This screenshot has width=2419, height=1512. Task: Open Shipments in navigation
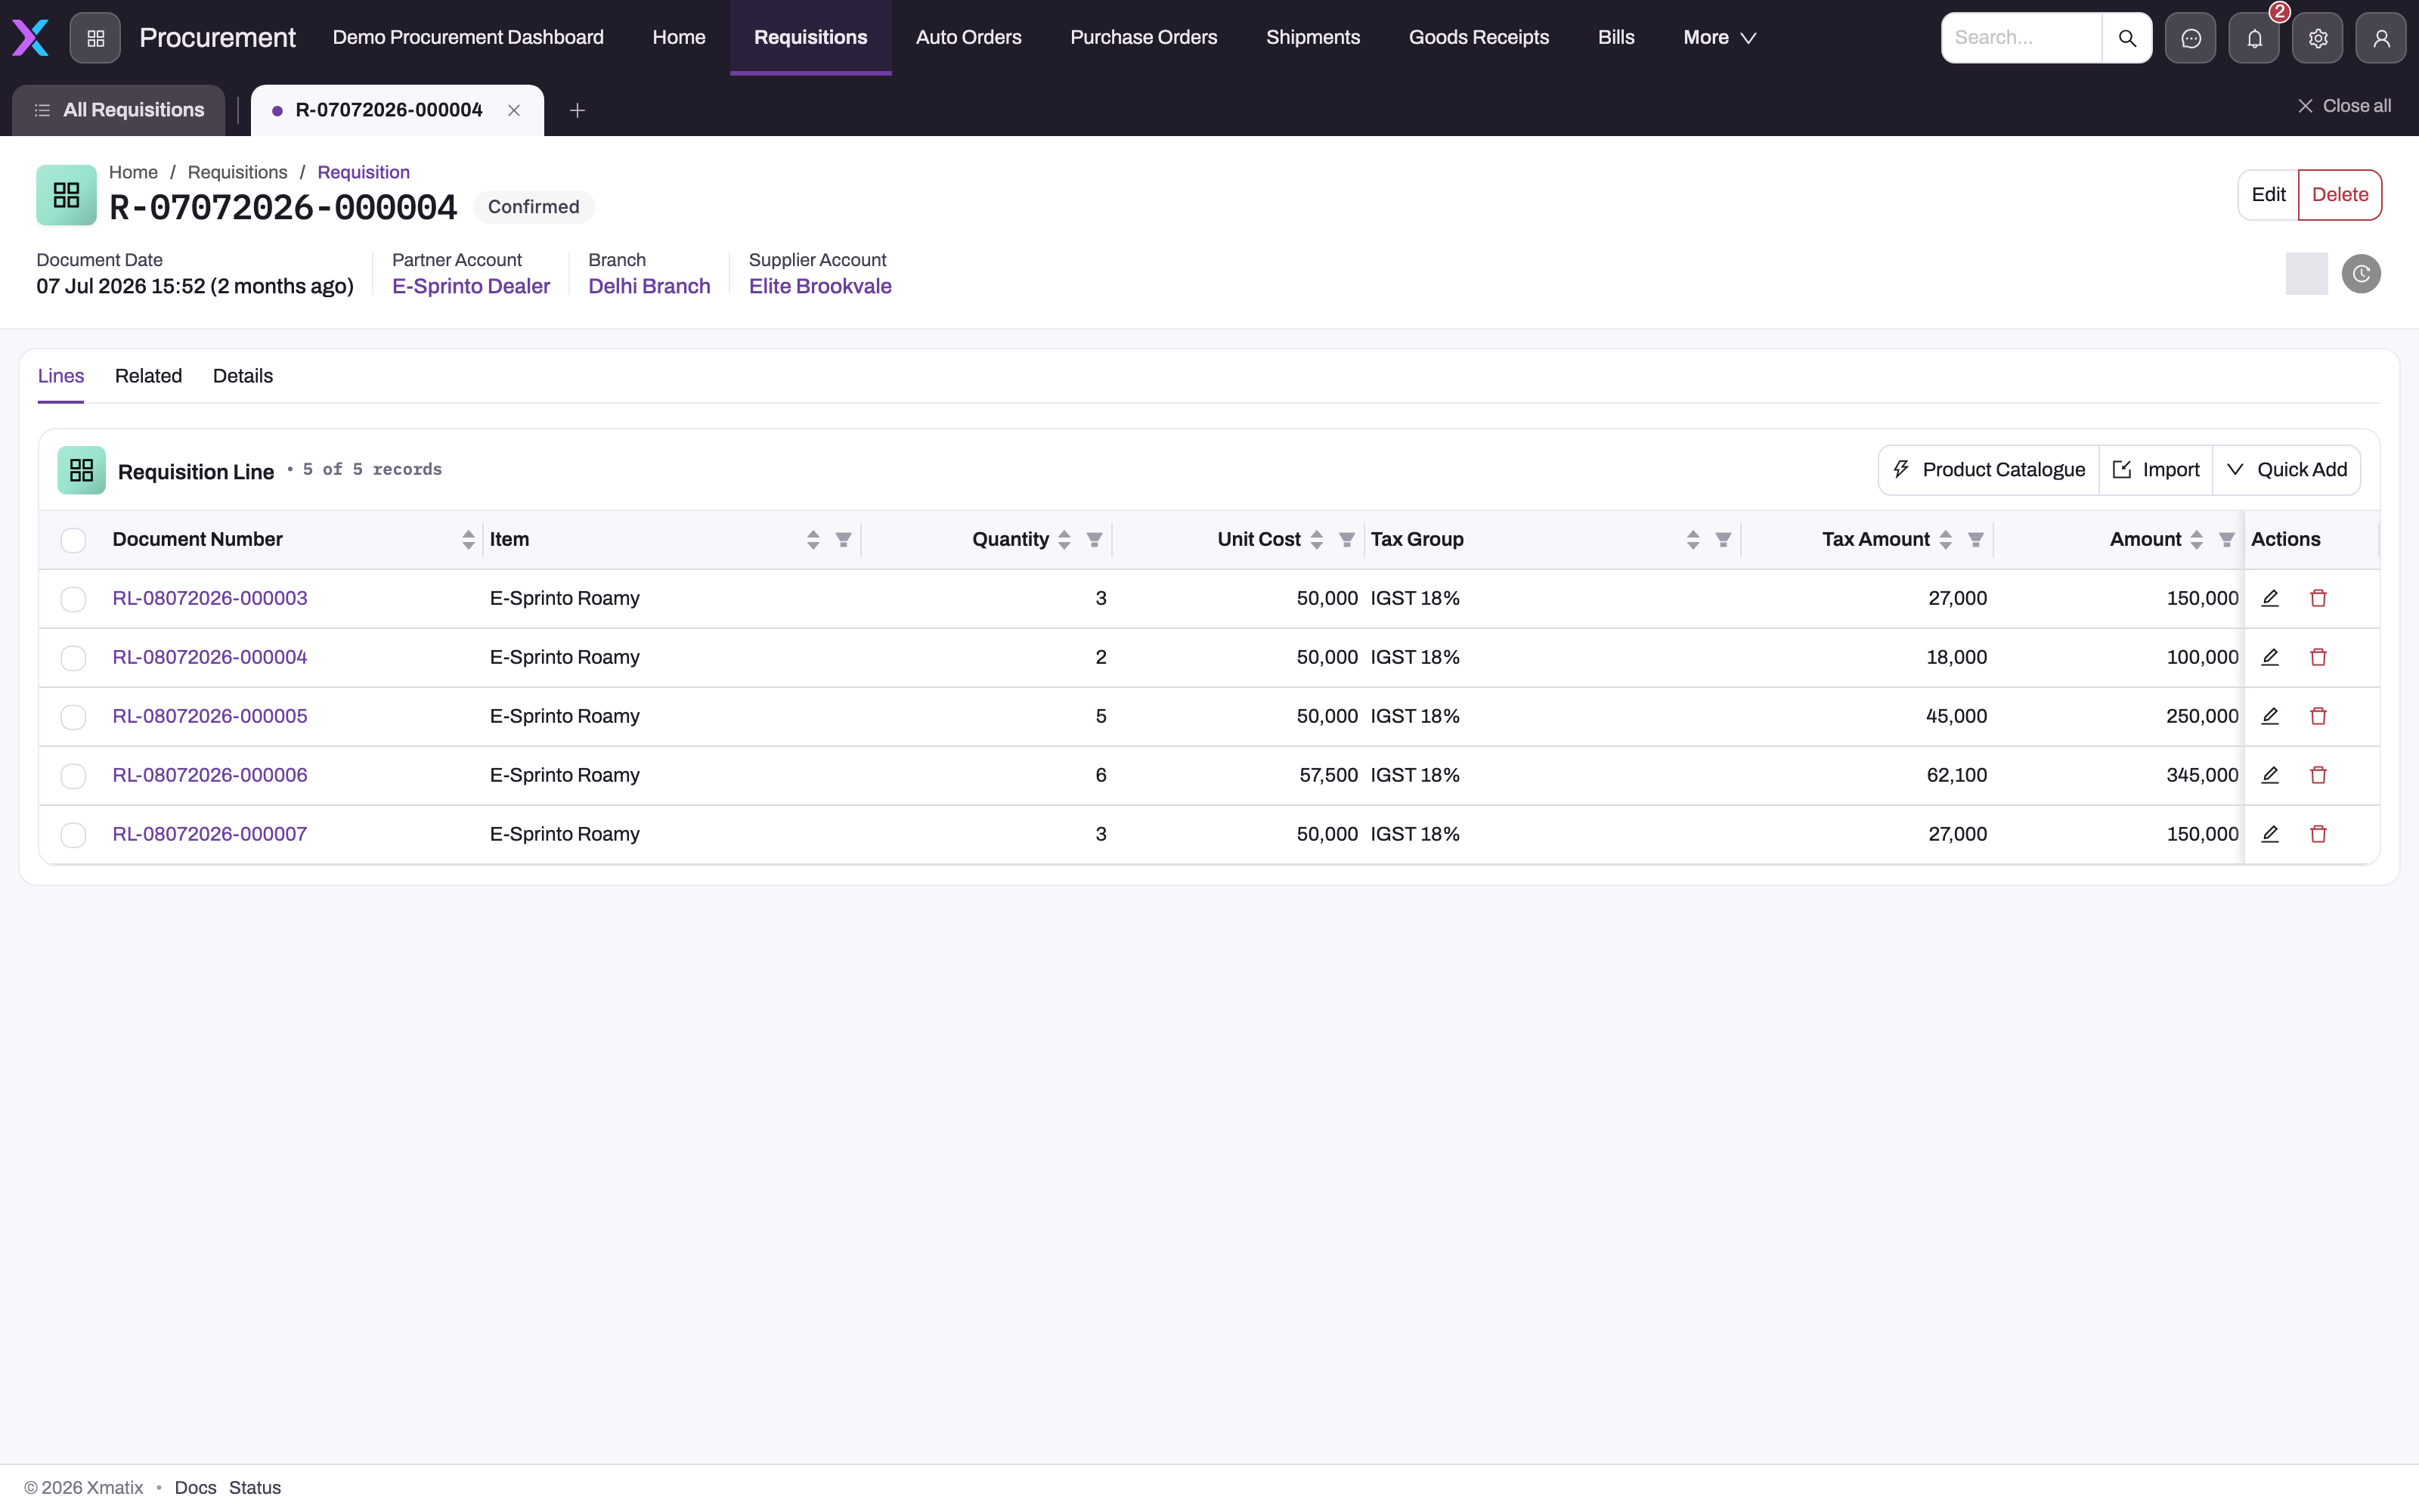1312,38
